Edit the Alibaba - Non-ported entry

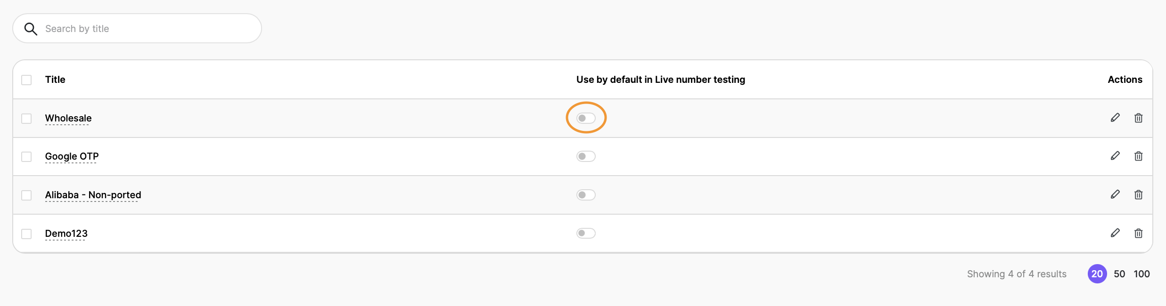[x=1115, y=194]
